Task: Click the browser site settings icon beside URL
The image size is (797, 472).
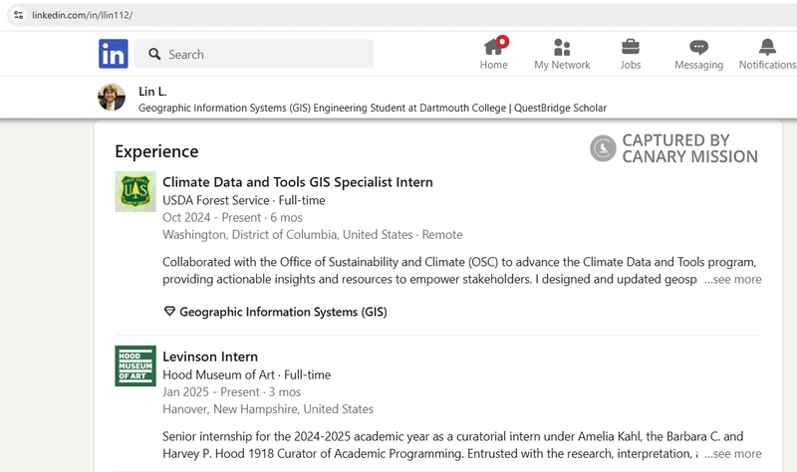Action: point(18,15)
